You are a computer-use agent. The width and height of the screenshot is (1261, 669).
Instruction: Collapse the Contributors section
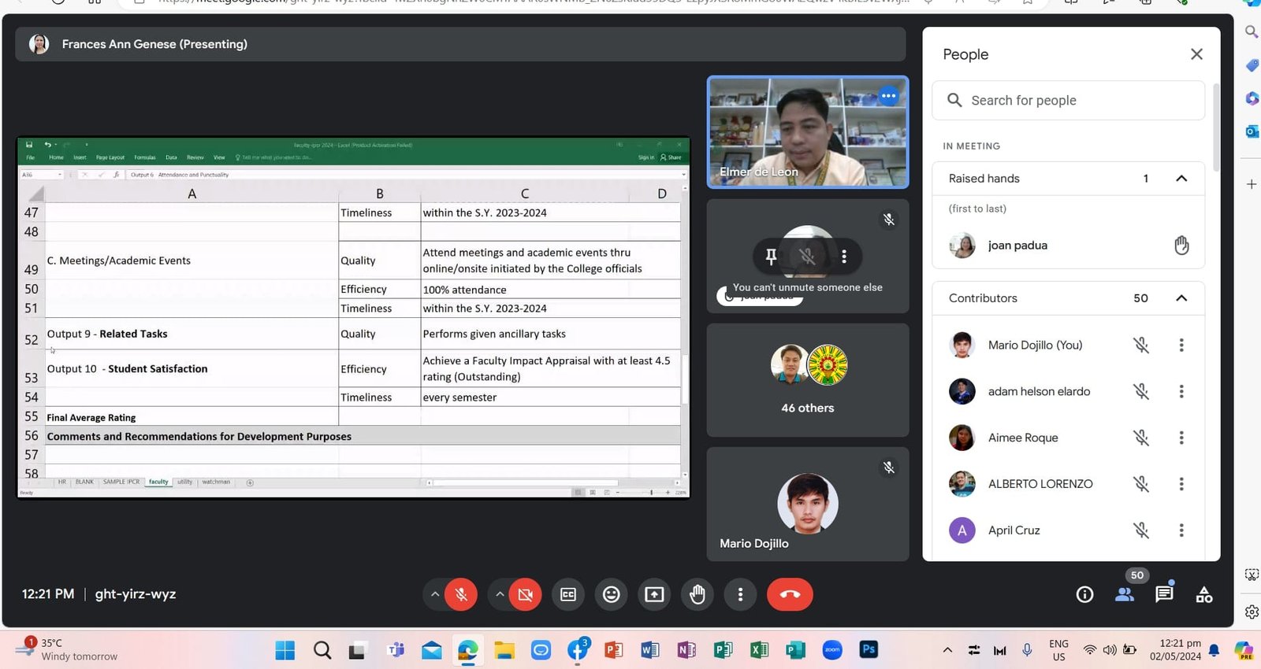click(x=1181, y=298)
